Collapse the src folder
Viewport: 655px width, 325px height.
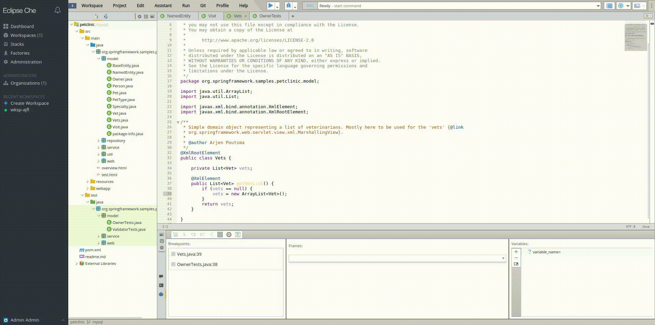(76, 31)
